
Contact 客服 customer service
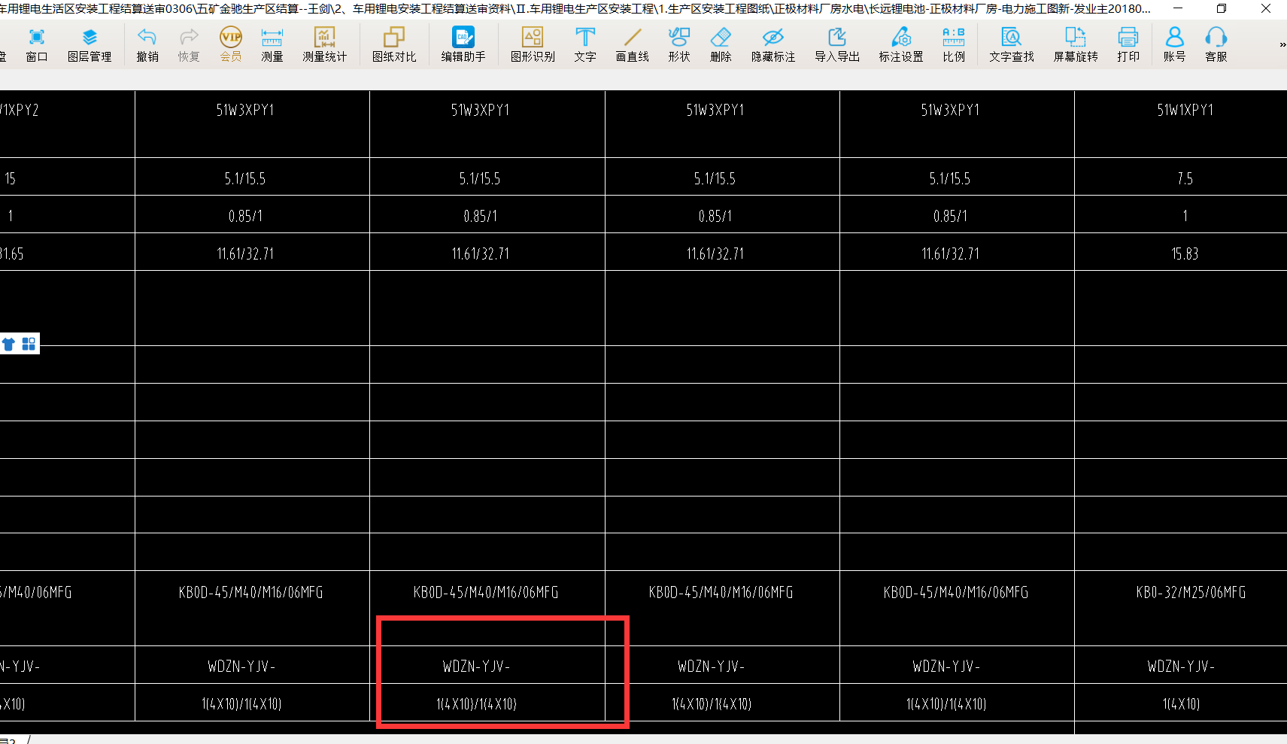pos(1216,44)
